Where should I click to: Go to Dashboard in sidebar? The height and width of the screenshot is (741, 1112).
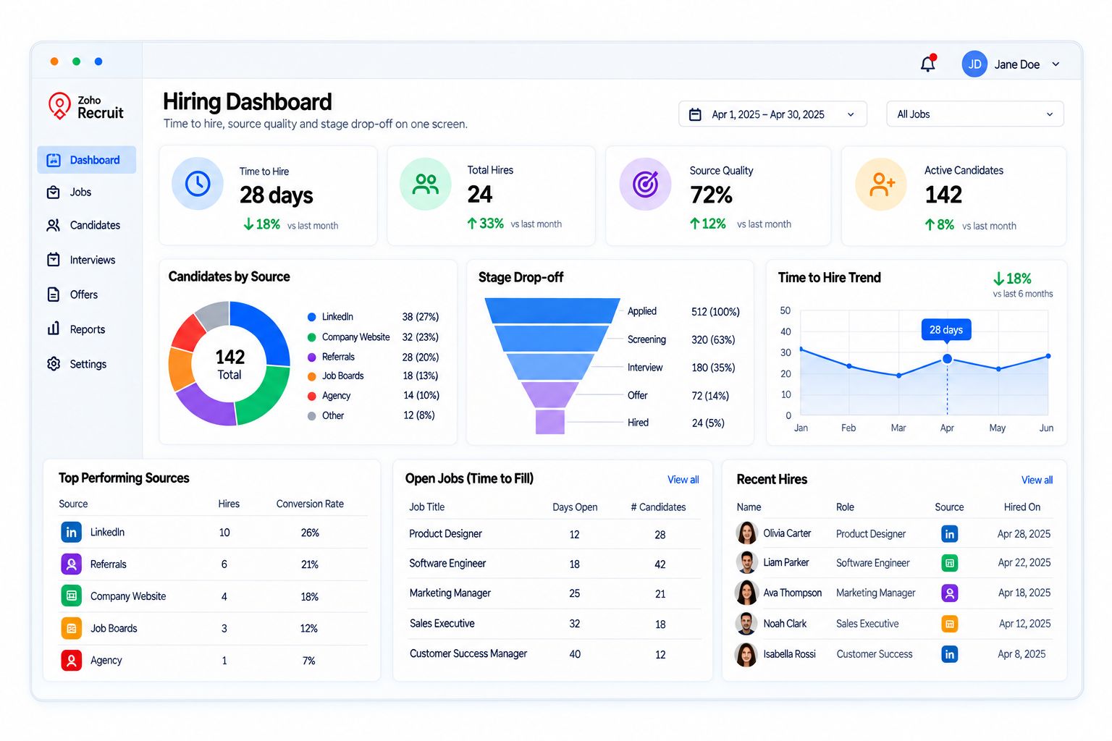tap(87, 160)
